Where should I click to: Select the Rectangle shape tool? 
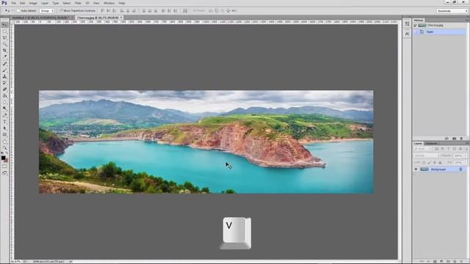coord(4,135)
